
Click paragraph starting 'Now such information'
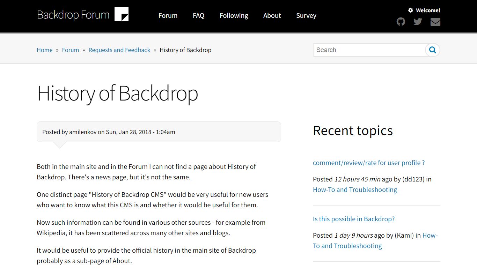(x=151, y=228)
